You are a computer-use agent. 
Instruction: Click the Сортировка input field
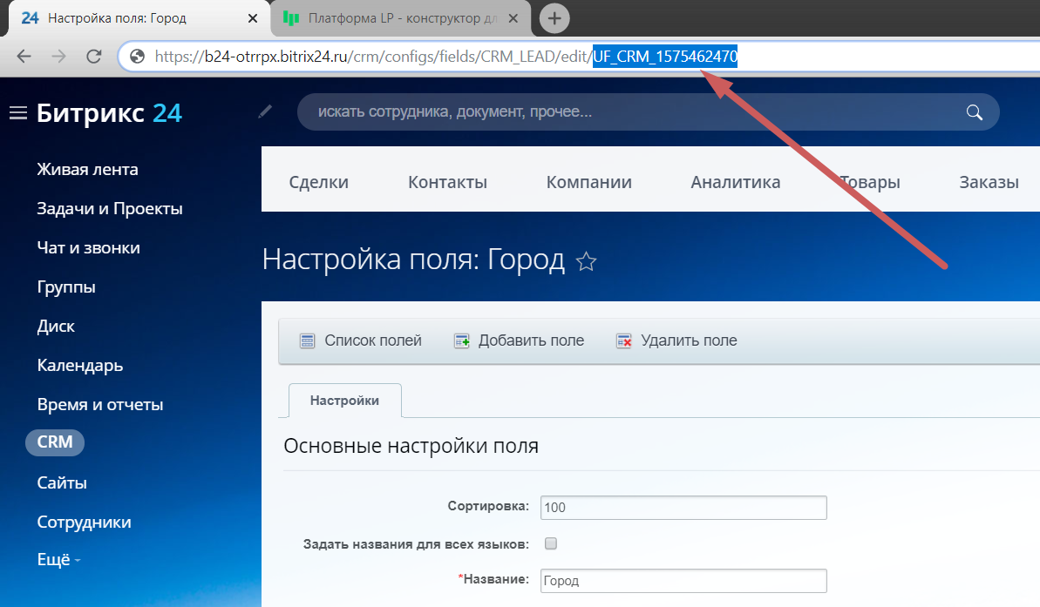click(x=683, y=507)
